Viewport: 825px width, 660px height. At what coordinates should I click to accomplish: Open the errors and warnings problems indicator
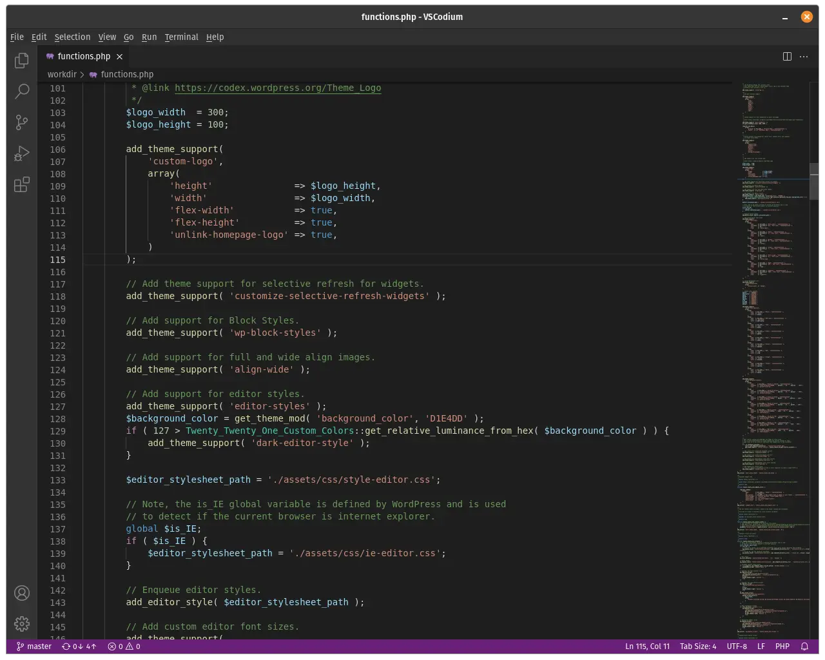click(x=124, y=646)
